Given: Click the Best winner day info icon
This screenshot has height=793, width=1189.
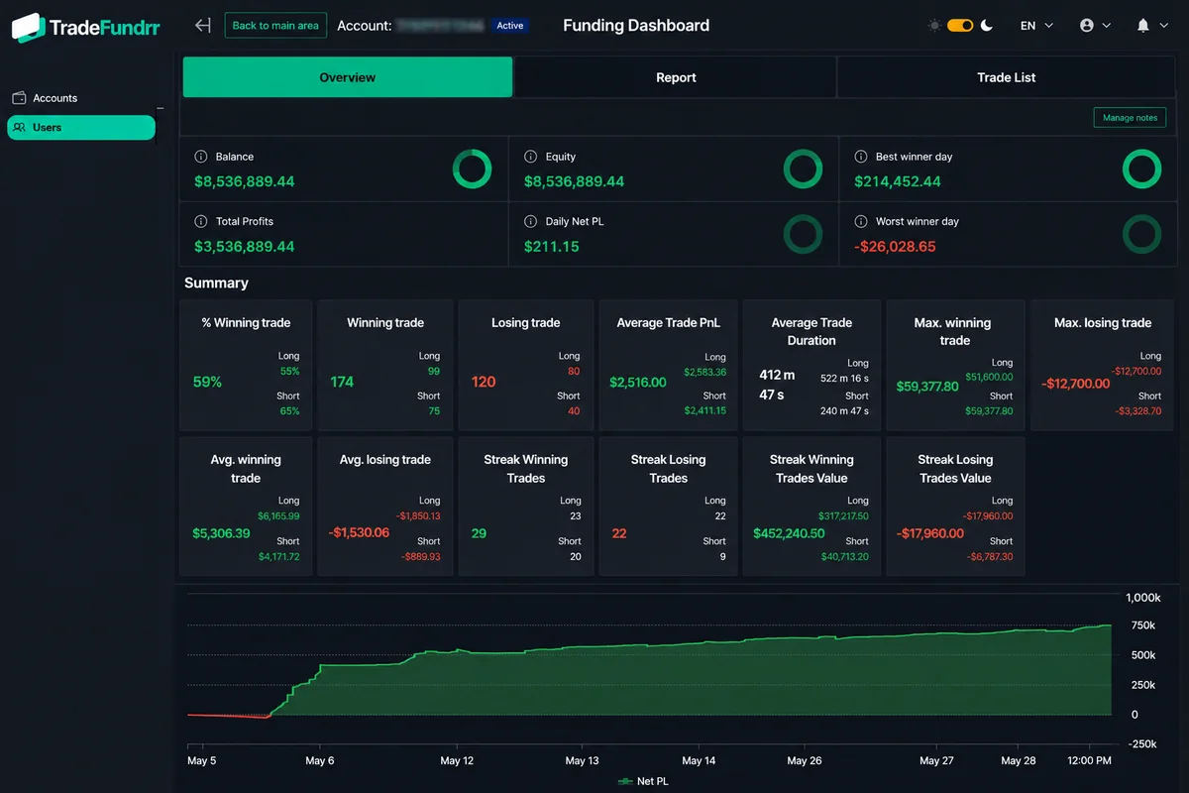Looking at the screenshot, I should pyautogui.click(x=861, y=157).
